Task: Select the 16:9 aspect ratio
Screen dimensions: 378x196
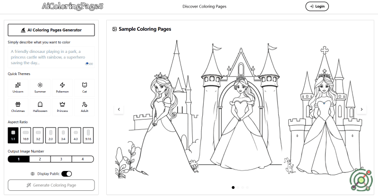Action: [x=26, y=135]
